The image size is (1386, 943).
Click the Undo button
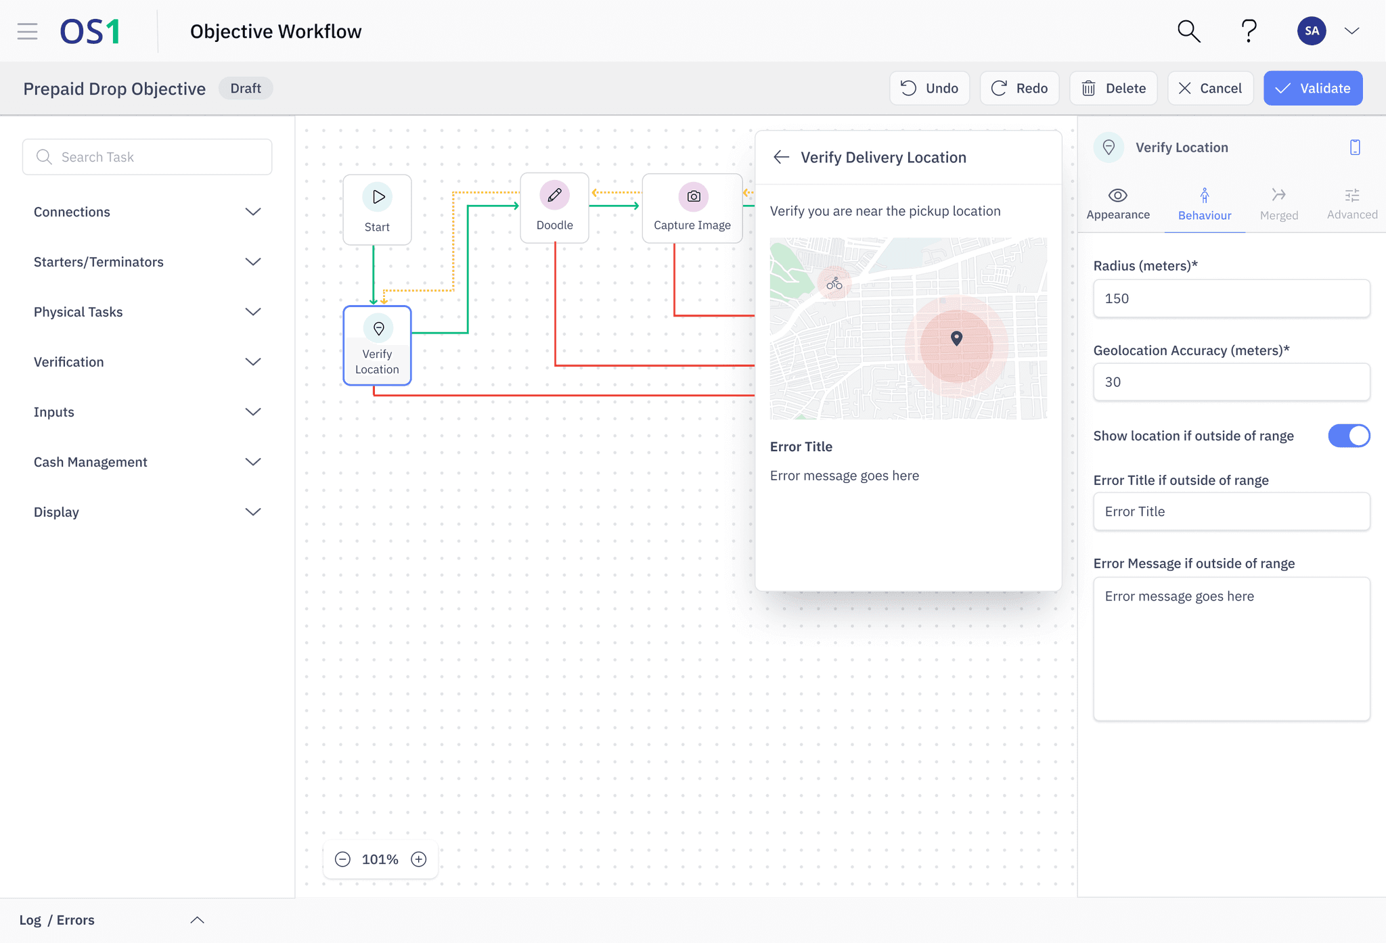[x=929, y=88]
